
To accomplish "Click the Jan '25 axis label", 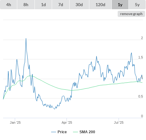I will click(15, 122).
